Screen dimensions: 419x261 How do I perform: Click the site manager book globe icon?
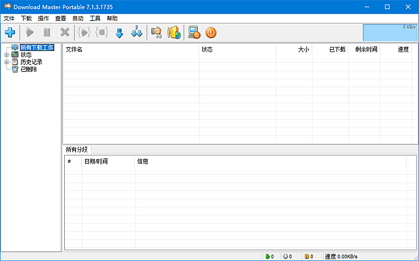coord(174,33)
